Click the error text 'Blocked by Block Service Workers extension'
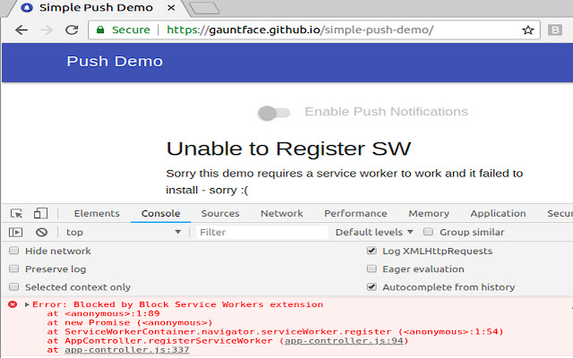 [199, 304]
